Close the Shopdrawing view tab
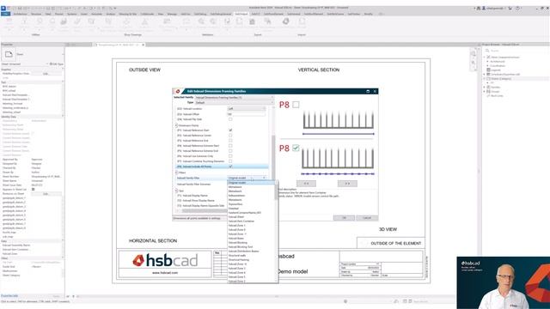 tap(144, 45)
